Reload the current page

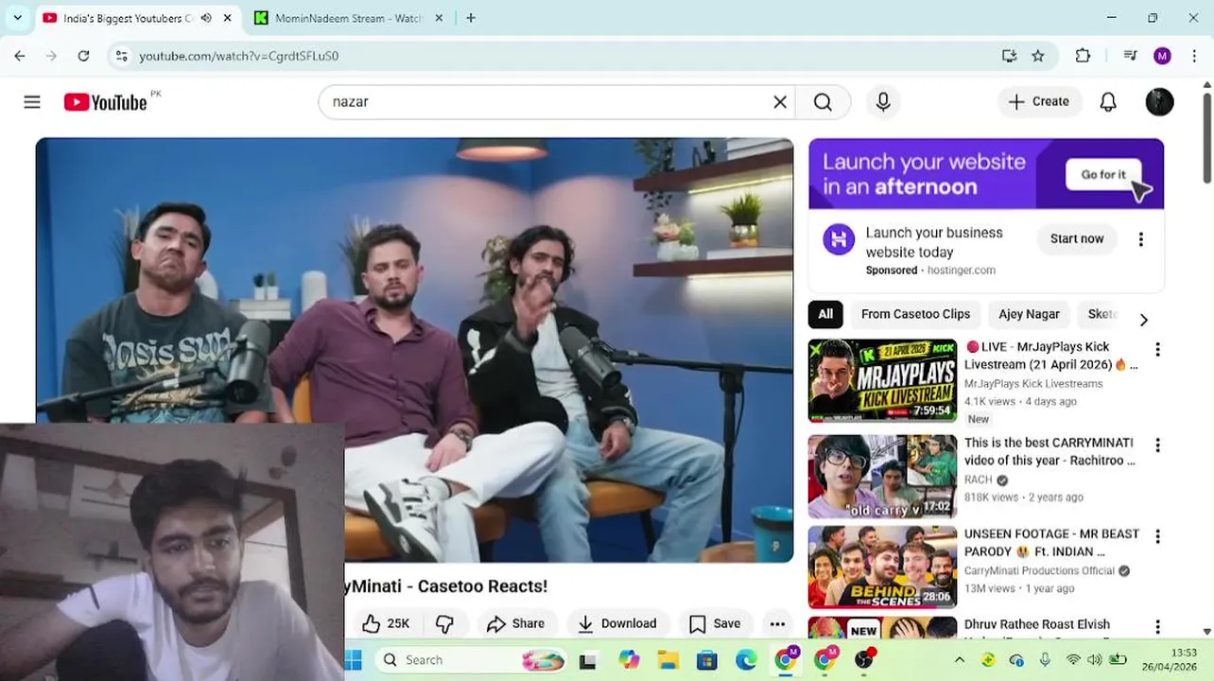tap(83, 56)
